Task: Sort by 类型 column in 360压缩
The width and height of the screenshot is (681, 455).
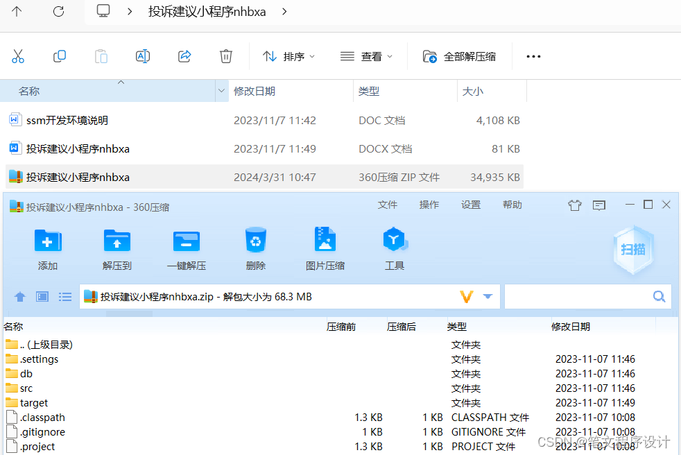Action: 457,327
